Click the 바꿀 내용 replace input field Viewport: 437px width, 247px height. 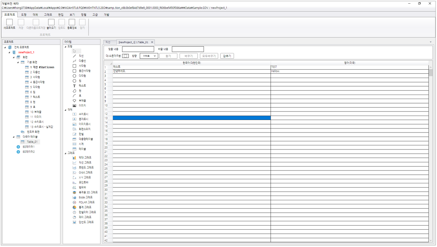188,49
